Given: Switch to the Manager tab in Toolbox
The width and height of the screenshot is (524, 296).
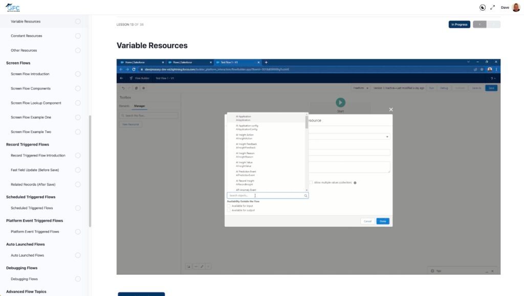Looking at the screenshot, I should click(x=139, y=106).
